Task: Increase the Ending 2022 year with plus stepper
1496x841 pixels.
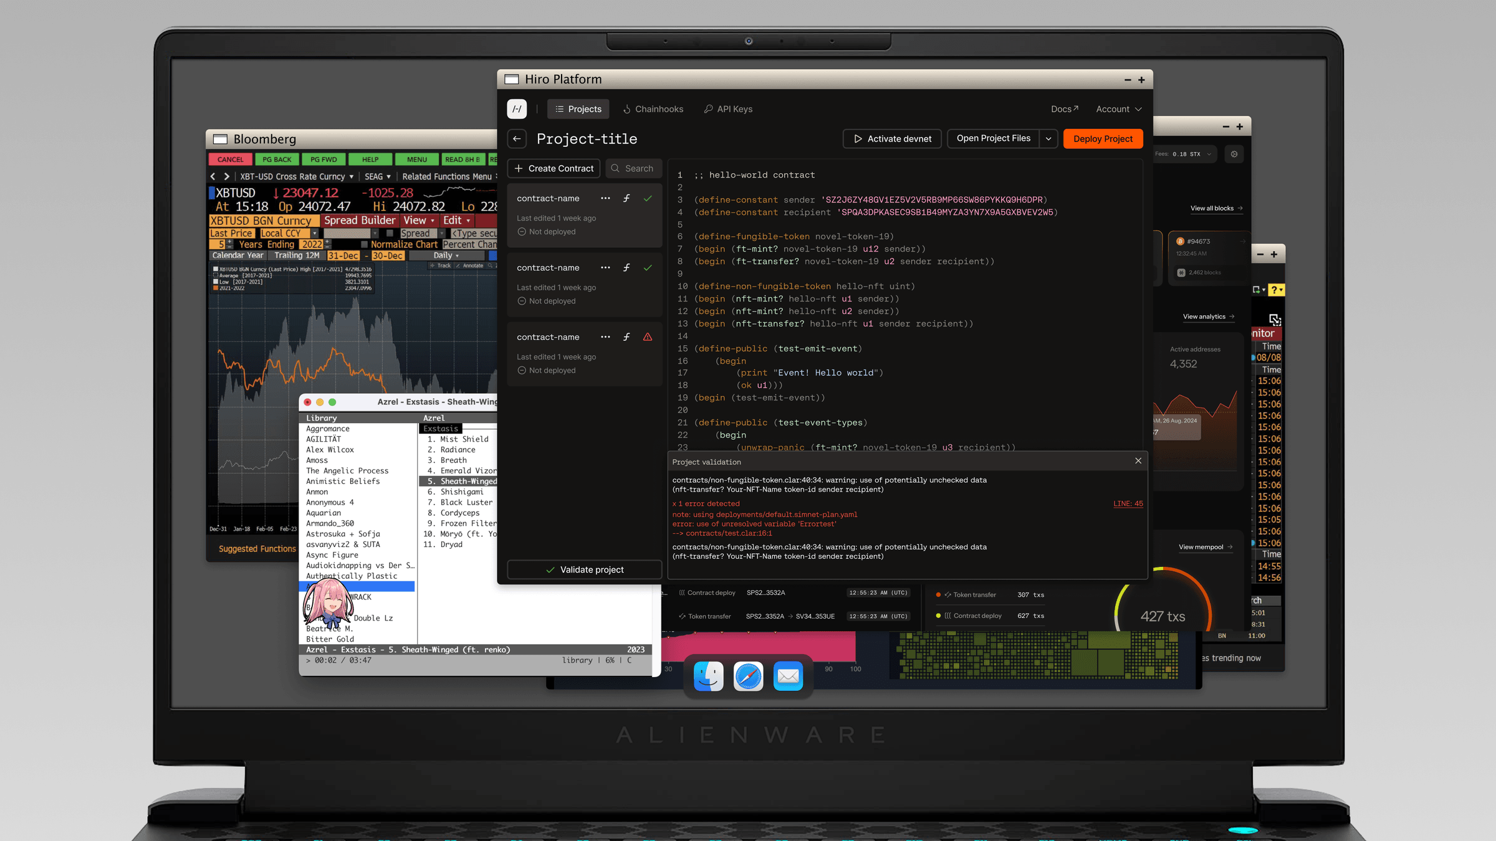Action: pos(328,242)
